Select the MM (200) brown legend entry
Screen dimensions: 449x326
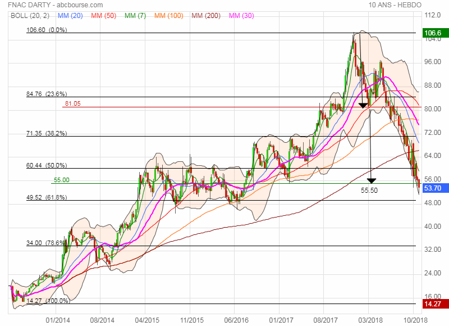pos(206,16)
